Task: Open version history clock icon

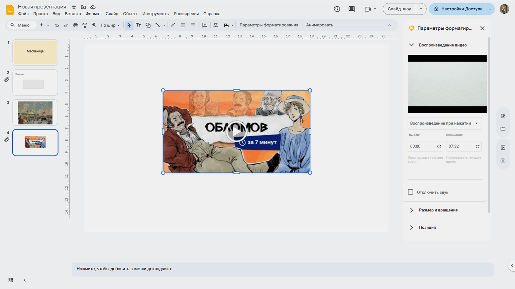Action: click(337, 9)
